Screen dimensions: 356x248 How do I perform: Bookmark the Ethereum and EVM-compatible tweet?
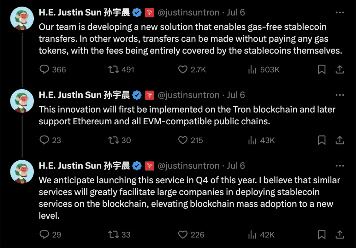point(322,140)
